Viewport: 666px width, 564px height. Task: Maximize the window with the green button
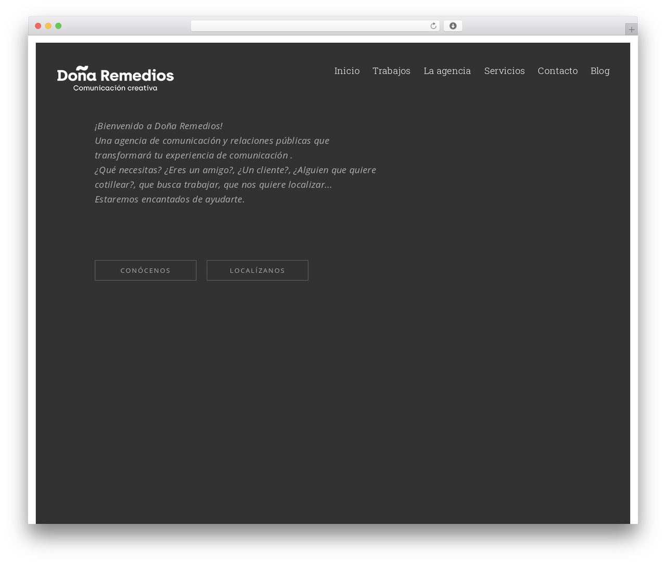coord(58,26)
